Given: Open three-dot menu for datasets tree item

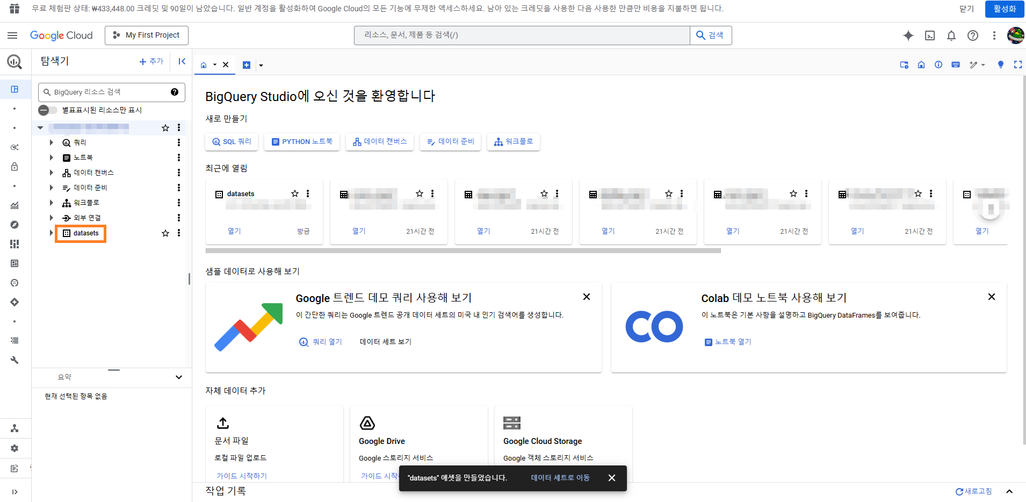Looking at the screenshot, I should [179, 233].
